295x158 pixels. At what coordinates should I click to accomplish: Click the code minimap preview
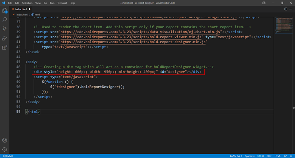284,25
